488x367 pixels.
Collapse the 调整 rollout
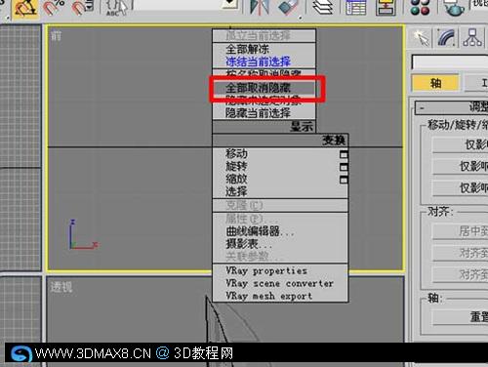[x=452, y=107]
